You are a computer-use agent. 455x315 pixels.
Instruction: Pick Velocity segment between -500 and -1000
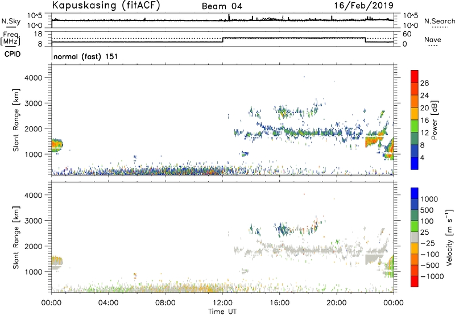(x=415, y=270)
